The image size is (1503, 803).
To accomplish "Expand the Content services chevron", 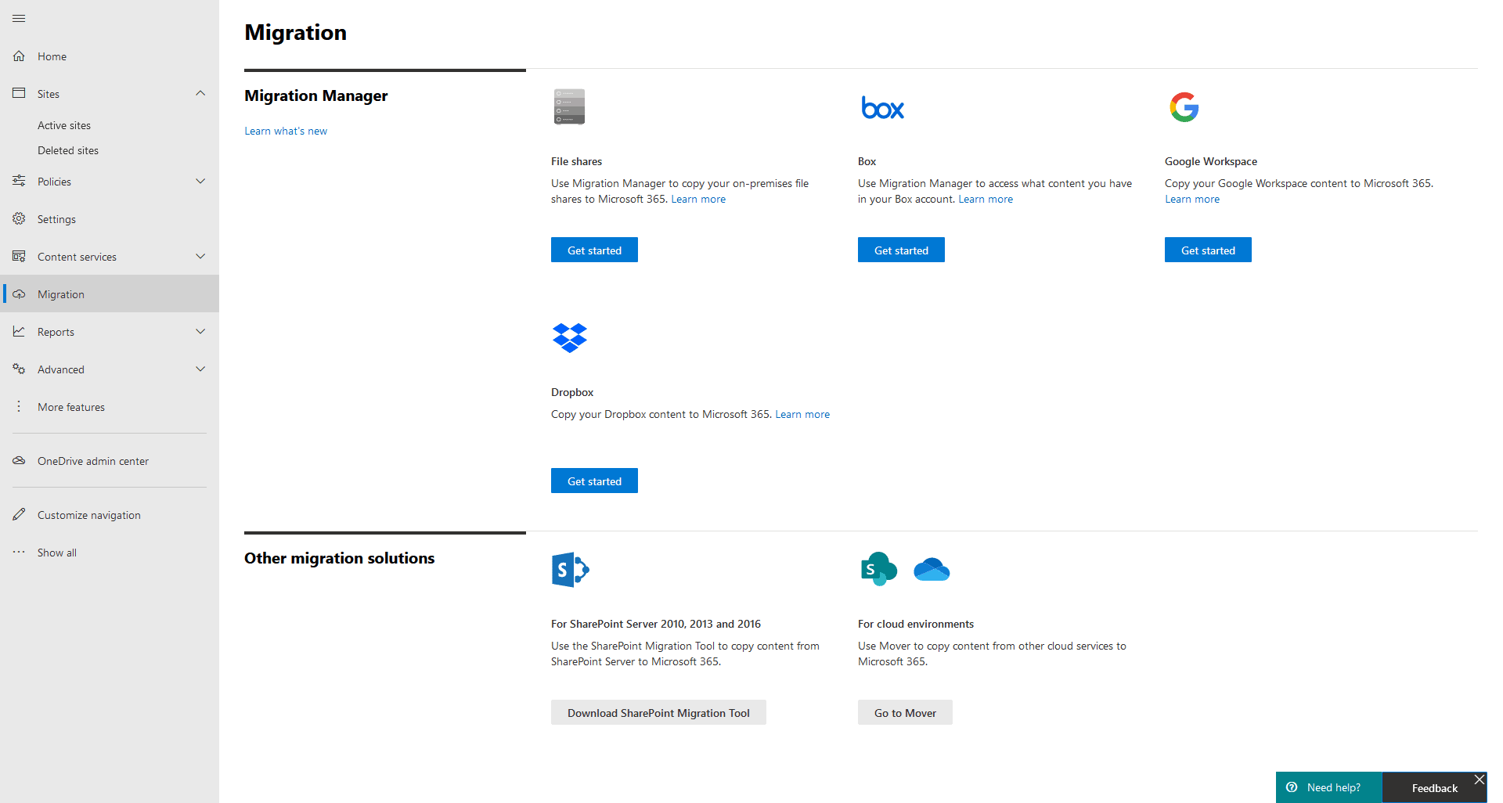I will 200,256.
